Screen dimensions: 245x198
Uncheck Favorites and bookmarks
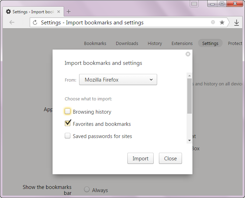(x=68, y=123)
